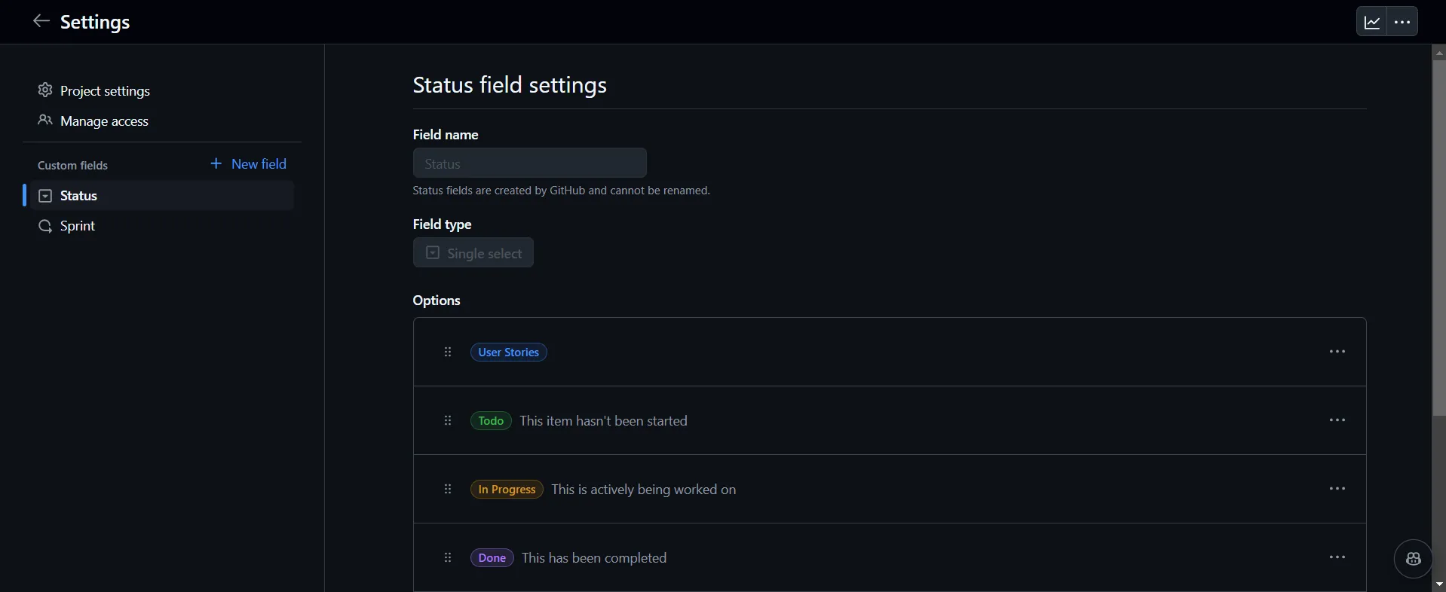Click the plus icon beside New field

[216, 163]
